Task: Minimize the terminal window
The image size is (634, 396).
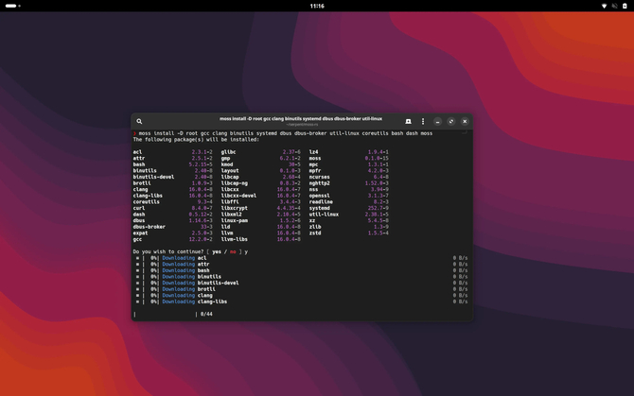Action: click(x=437, y=122)
